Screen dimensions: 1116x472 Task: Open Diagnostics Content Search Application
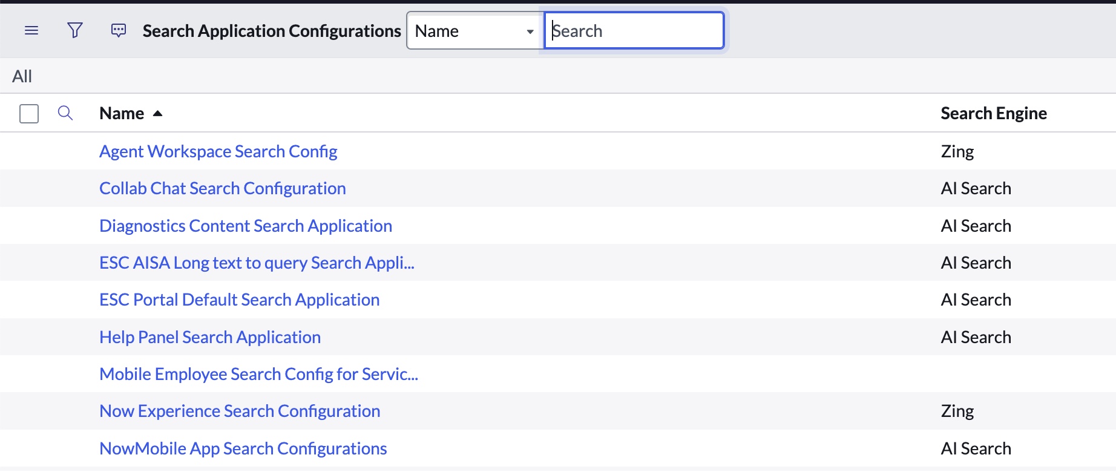tap(246, 226)
